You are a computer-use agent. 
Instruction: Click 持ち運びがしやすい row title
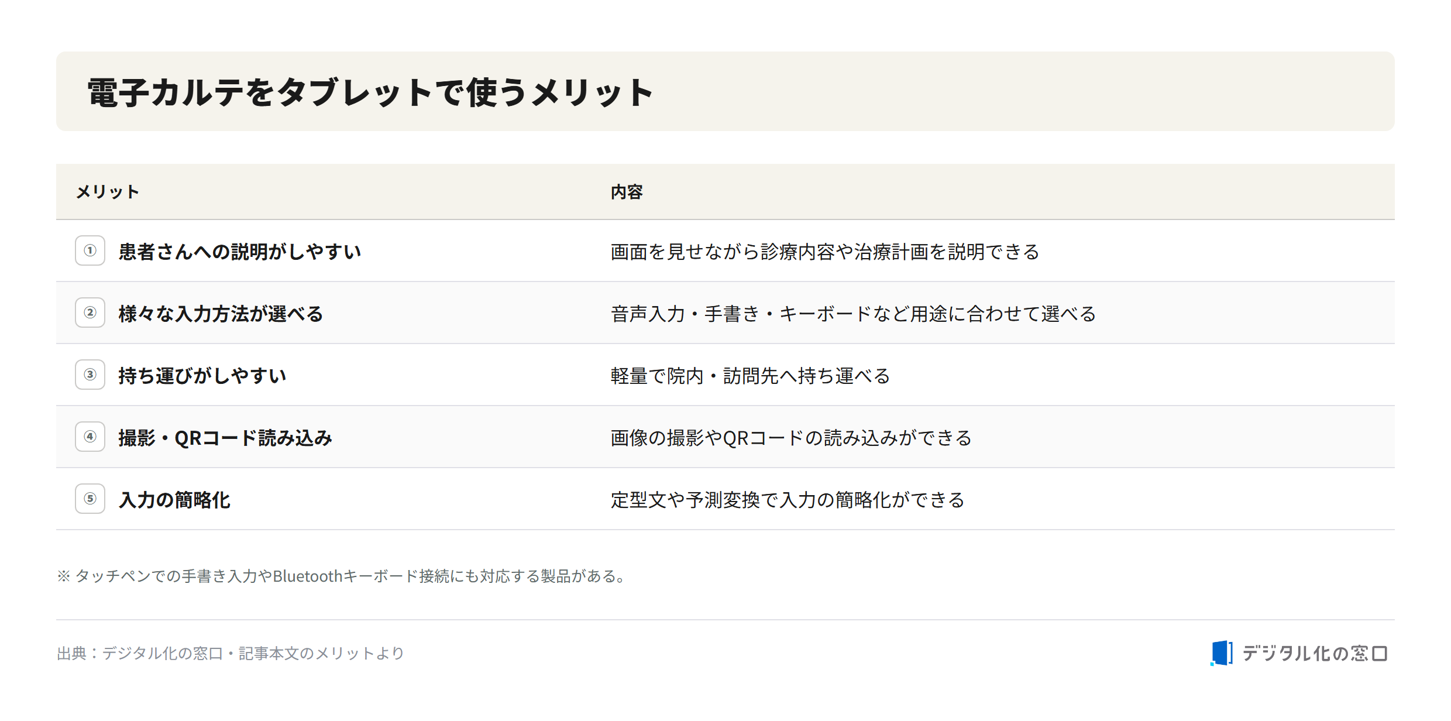click(x=202, y=376)
